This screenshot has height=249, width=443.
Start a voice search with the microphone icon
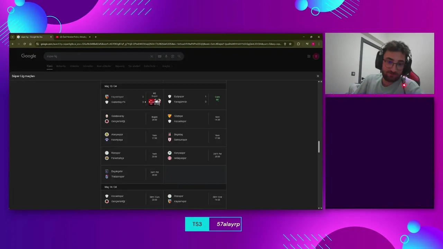(166, 56)
